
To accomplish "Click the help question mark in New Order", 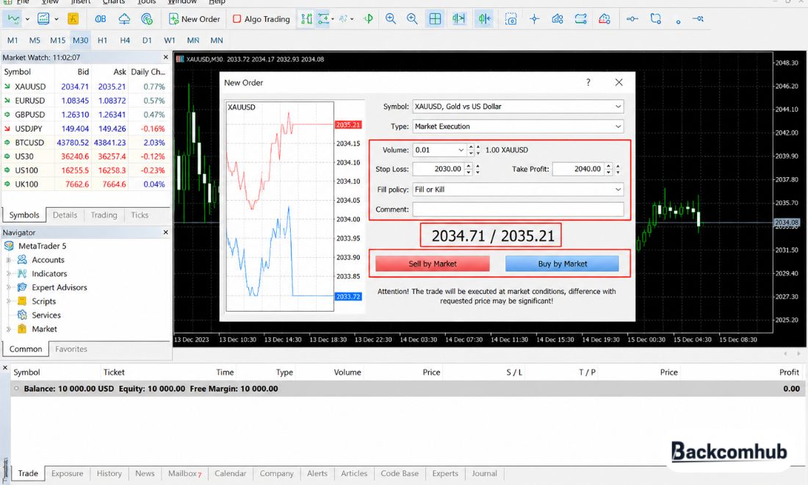I will point(588,82).
